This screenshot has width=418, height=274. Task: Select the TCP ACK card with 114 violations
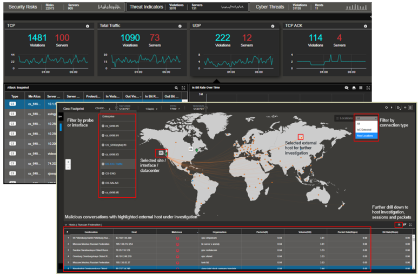[327, 49]
